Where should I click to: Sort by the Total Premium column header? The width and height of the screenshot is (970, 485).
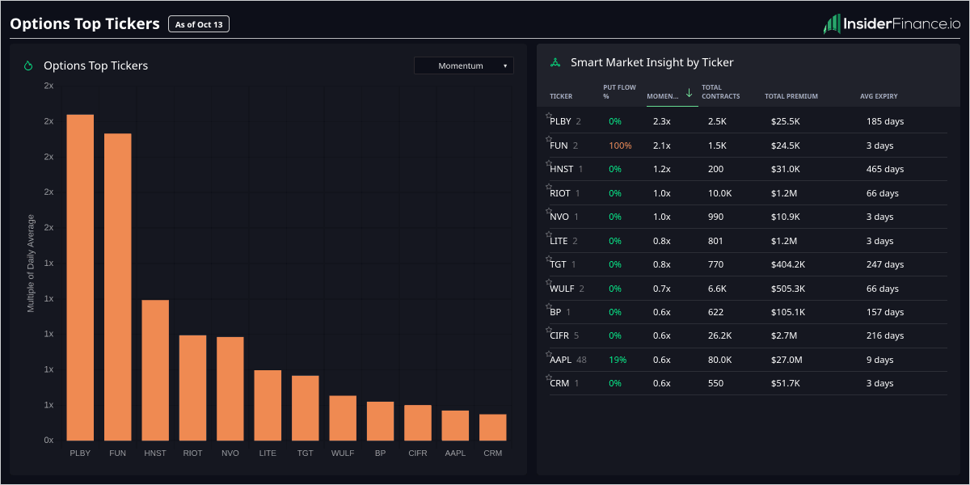[791, 96]
